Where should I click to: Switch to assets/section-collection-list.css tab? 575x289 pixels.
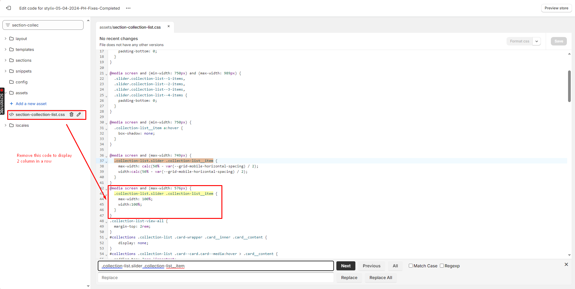[x=130, y=27]
